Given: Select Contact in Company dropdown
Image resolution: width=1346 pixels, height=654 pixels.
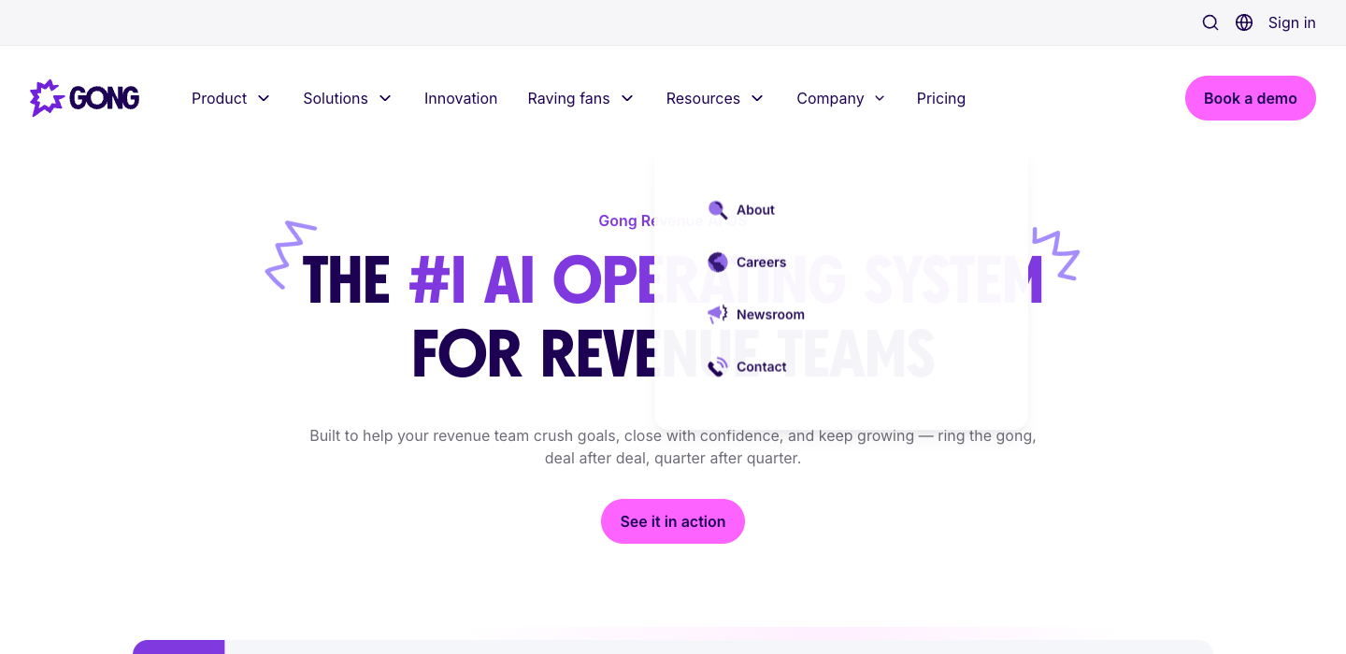Looking at the screenshot, I should click(762, 367).
